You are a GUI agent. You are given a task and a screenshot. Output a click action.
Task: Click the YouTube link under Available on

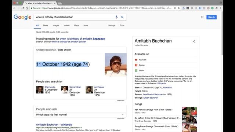click(142, 59)
